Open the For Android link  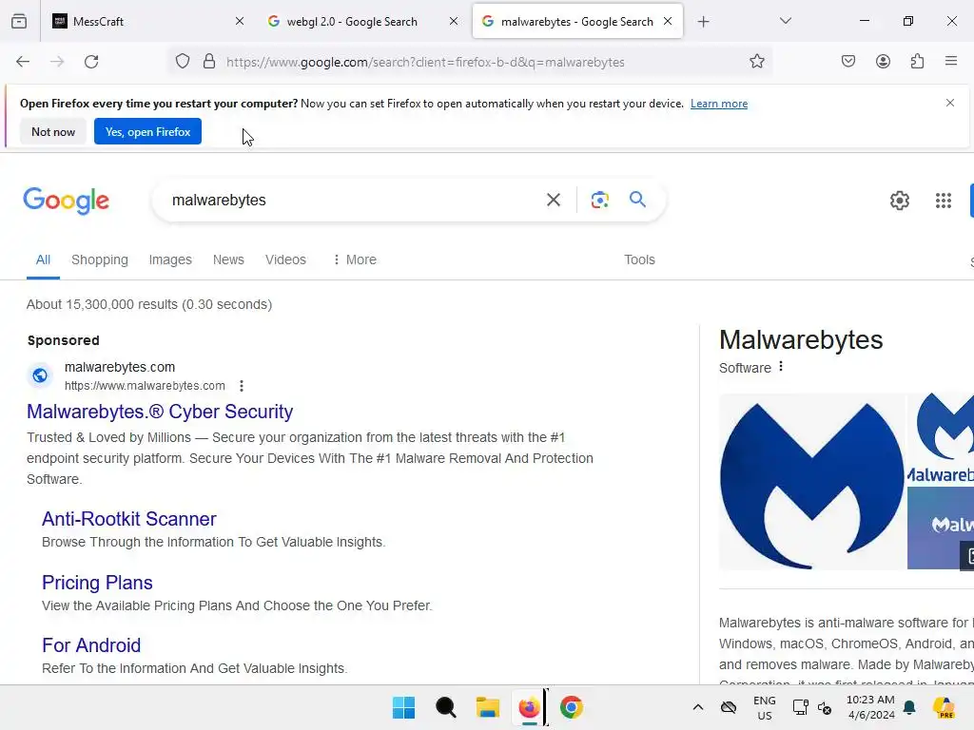(91, 645)
